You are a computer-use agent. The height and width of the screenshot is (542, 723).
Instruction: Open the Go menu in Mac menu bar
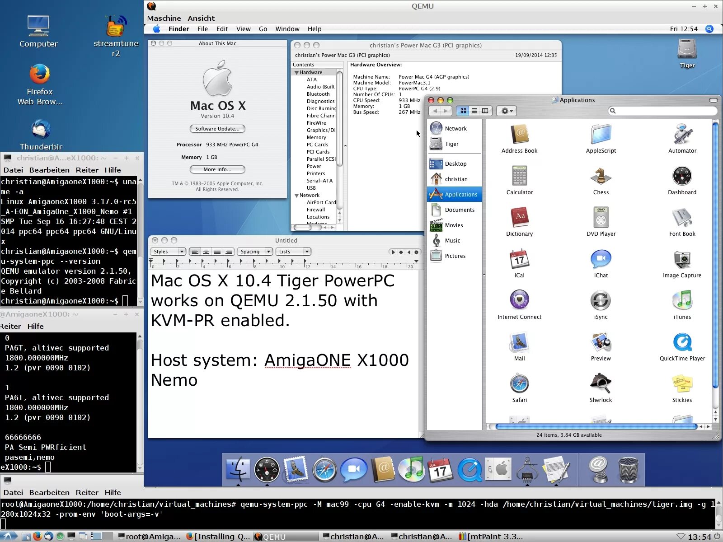click(263, 29)
